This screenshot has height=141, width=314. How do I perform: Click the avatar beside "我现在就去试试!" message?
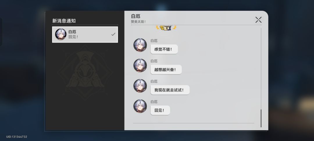click(140, 86)
